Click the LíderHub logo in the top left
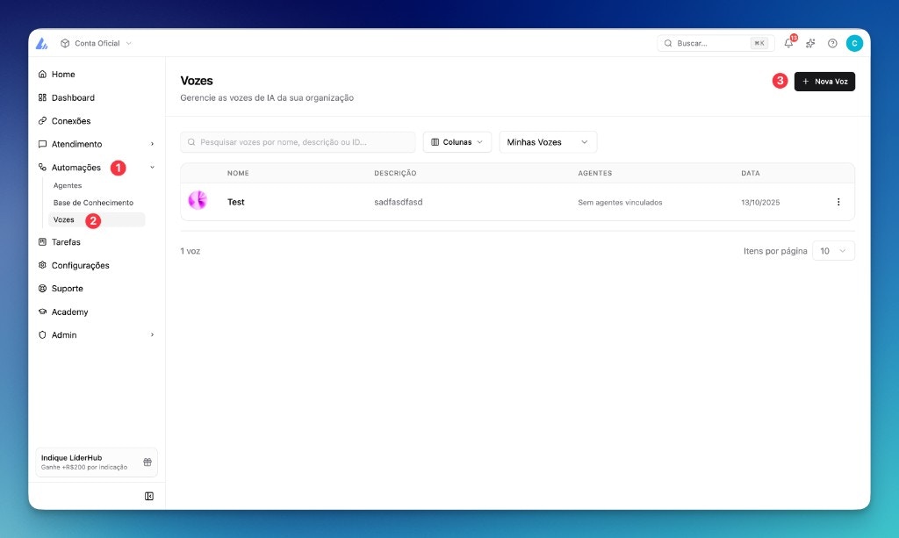 40,42
